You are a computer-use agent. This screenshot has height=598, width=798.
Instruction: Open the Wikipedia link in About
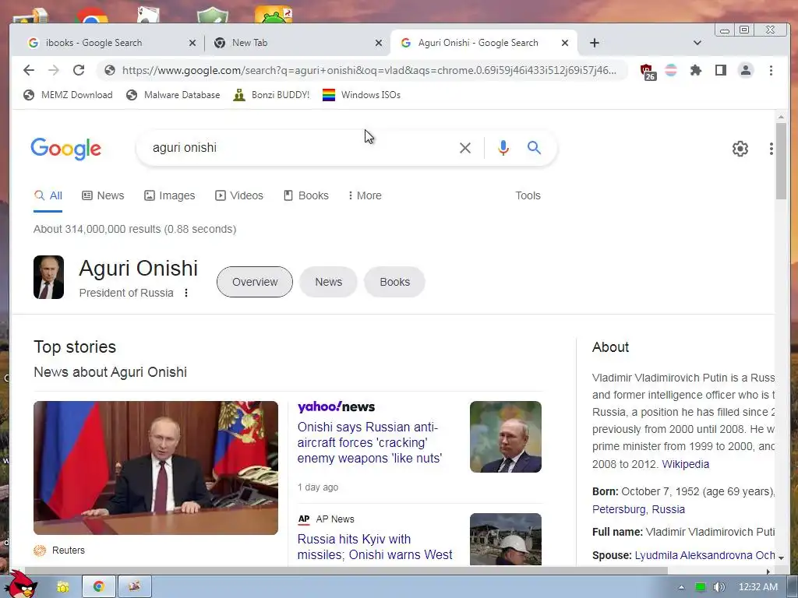click(685, 464)
